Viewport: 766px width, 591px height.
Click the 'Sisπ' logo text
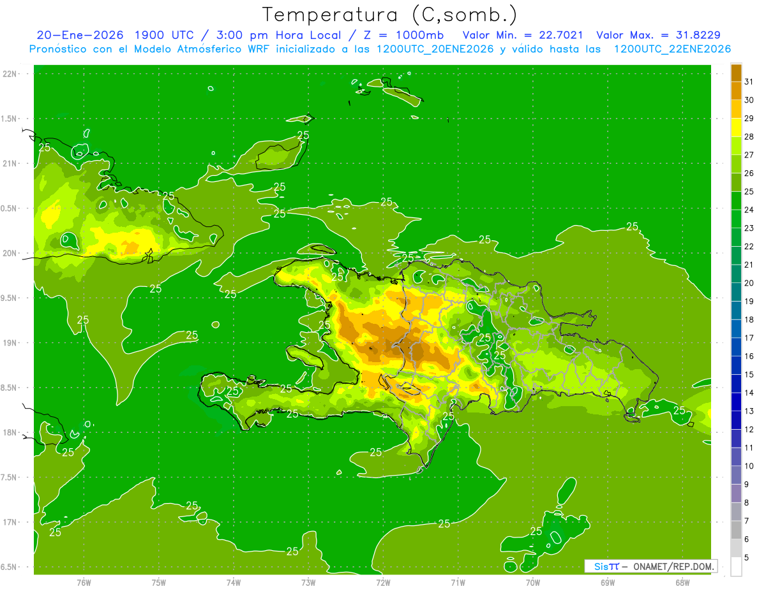(606, 566)
